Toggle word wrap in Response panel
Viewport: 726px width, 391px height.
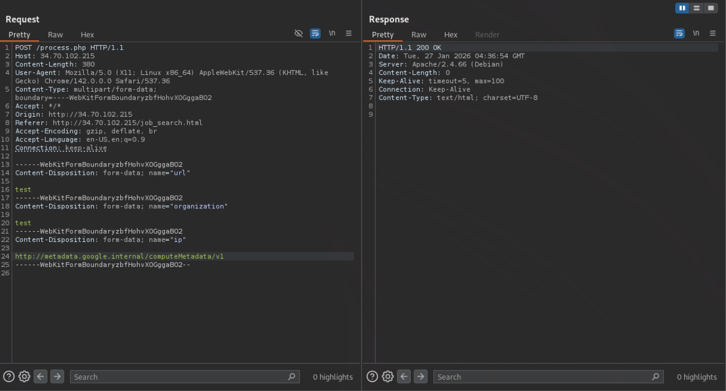click(x=679, y=34)
